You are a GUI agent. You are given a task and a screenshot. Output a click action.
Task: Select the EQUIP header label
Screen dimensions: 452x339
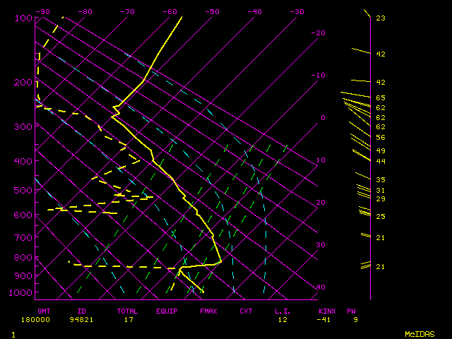point(167,311)
